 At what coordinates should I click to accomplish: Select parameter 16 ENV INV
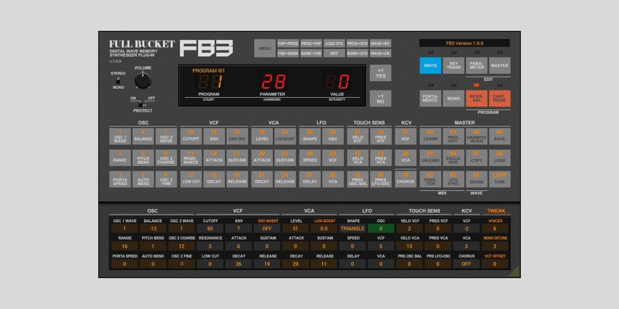tap(237, 136)
